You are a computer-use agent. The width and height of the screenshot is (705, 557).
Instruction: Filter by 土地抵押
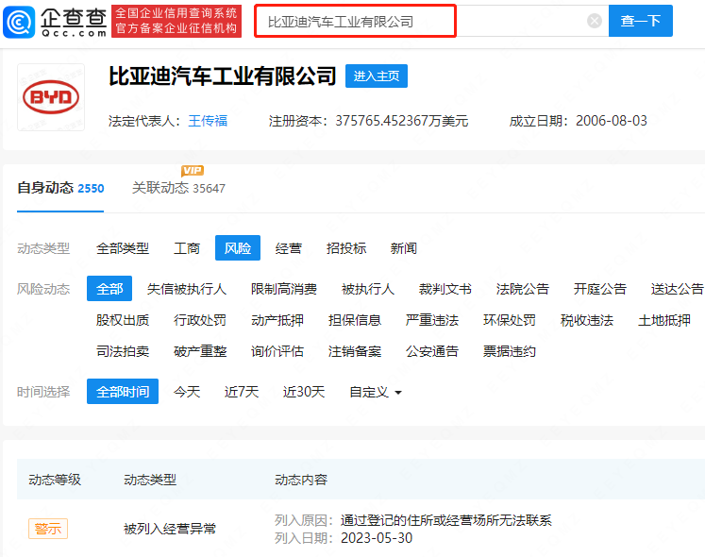tap(664, 320)
